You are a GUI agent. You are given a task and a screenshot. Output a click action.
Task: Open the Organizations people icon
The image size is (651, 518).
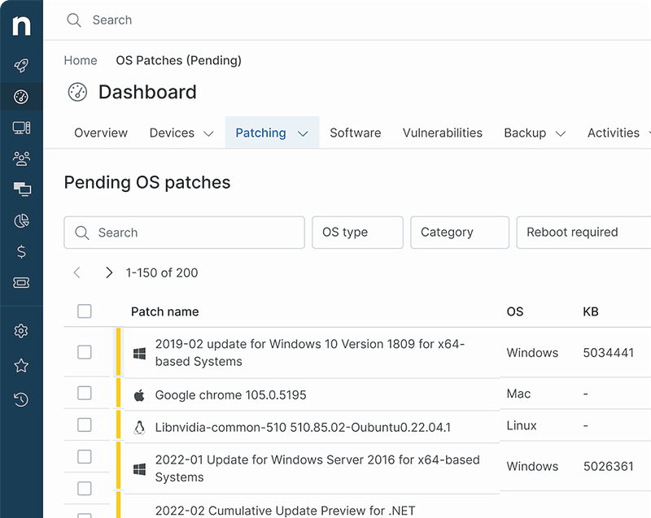pos(20,158)
